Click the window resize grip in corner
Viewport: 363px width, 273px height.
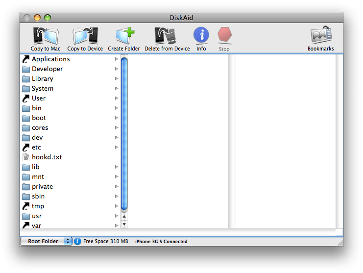click(x=339, y=242)
